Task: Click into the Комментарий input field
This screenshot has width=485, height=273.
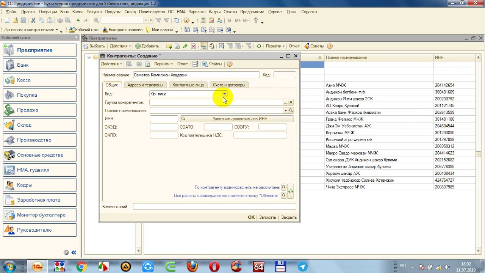Action: (214, 207)
